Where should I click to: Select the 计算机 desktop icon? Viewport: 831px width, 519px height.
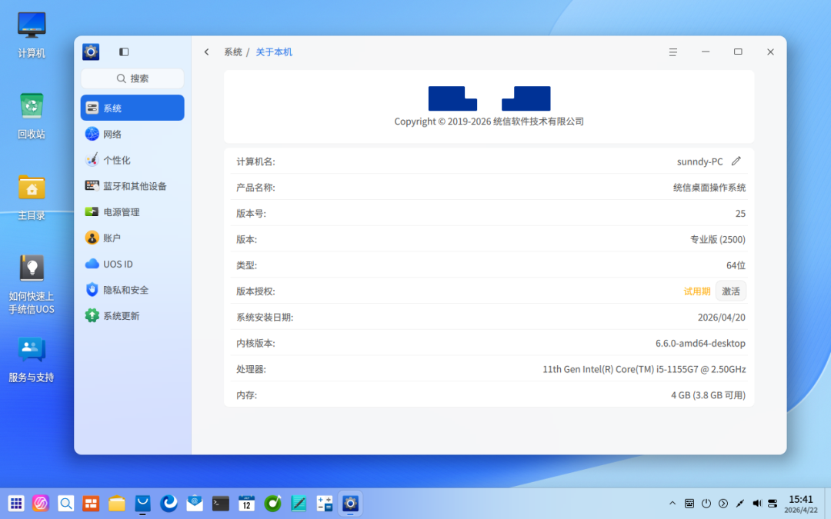pyautogui.click(x=32, y=34)
